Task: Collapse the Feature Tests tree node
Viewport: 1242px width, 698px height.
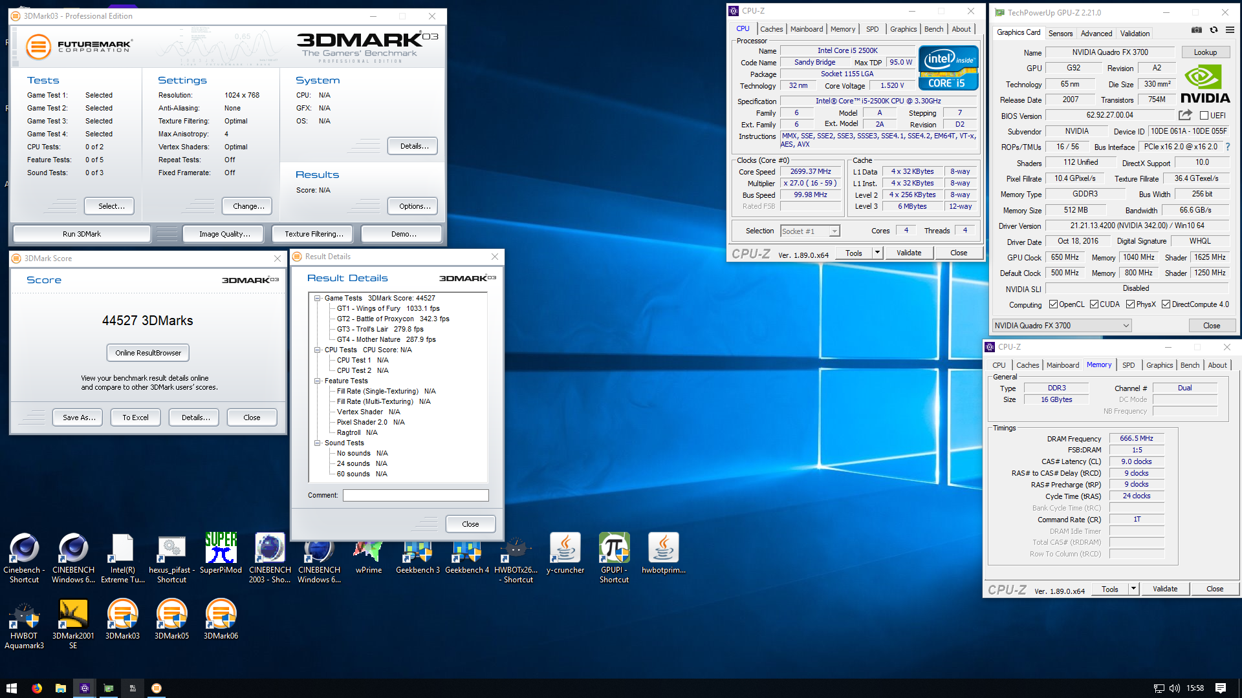Action: [x=318, y=381]
